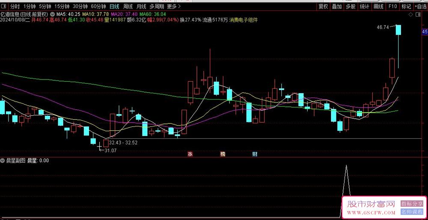Click the date 2024/10/08/二
The height and width of the screenshot is (220, 428).
tap(15, 20)
